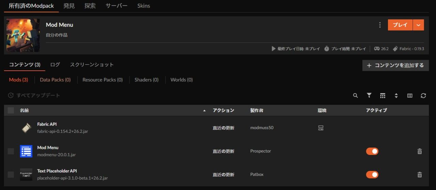Viewport: 436px width, 190px height.
Task: Click the gamepad icon next to 26.2
Action: 377,49
